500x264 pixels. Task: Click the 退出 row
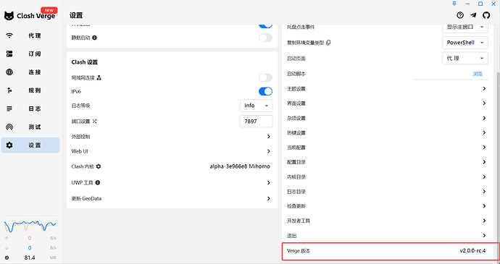pyautogui.click(x=387, y=236)
